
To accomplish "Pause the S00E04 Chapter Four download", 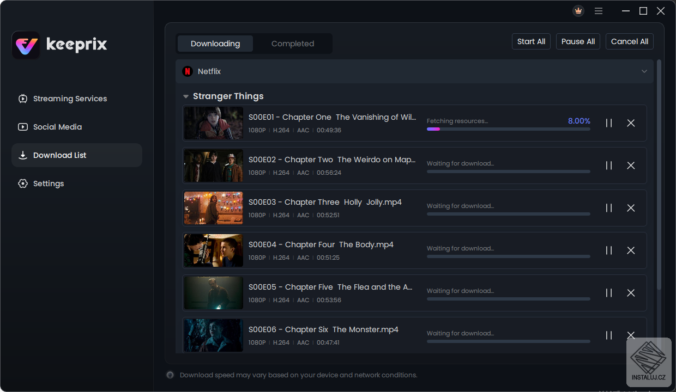I will click(x=609, y=250).
